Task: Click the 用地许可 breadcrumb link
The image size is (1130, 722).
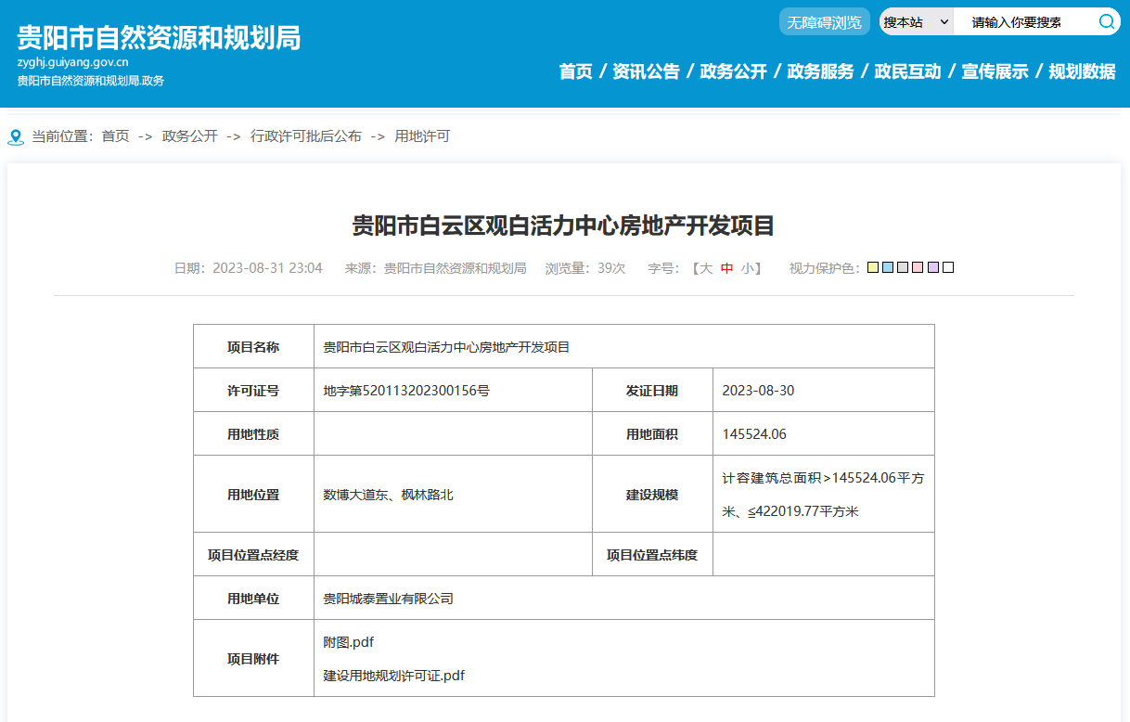Action: click(422, 136)
